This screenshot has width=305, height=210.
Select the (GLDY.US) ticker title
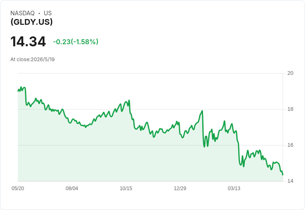click(x=31, y=22)
